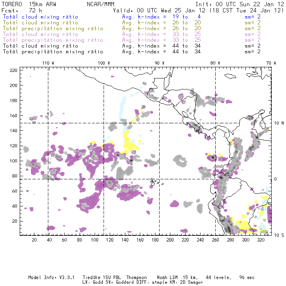Click the "70 W" longitude label

271,63
